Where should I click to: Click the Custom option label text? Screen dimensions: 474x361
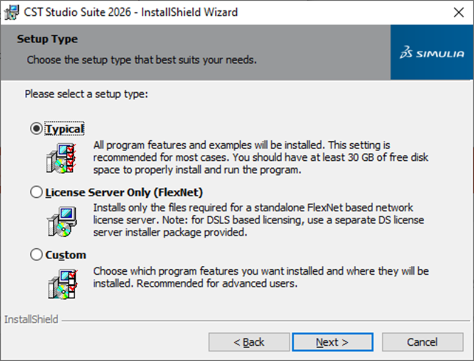point(66,255)
